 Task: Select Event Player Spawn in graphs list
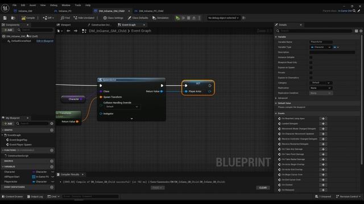(x=20, y=145)
